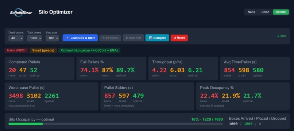Switch to the Naive mode
The image size is (294, 131).
pos(251,12)
